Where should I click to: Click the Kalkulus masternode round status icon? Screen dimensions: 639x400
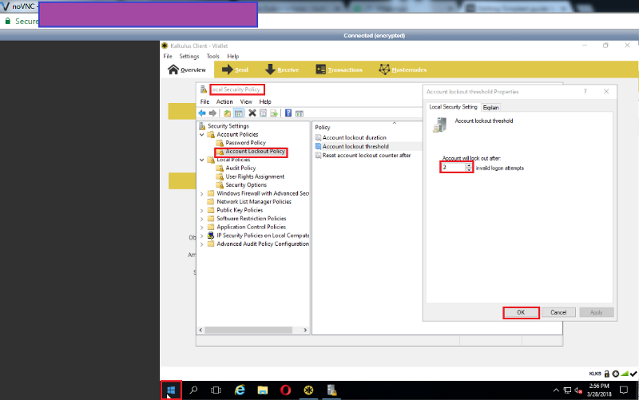616,374
